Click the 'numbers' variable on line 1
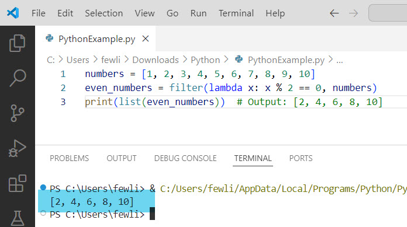This screenshot has width=407, height=227. pos(105,74)
